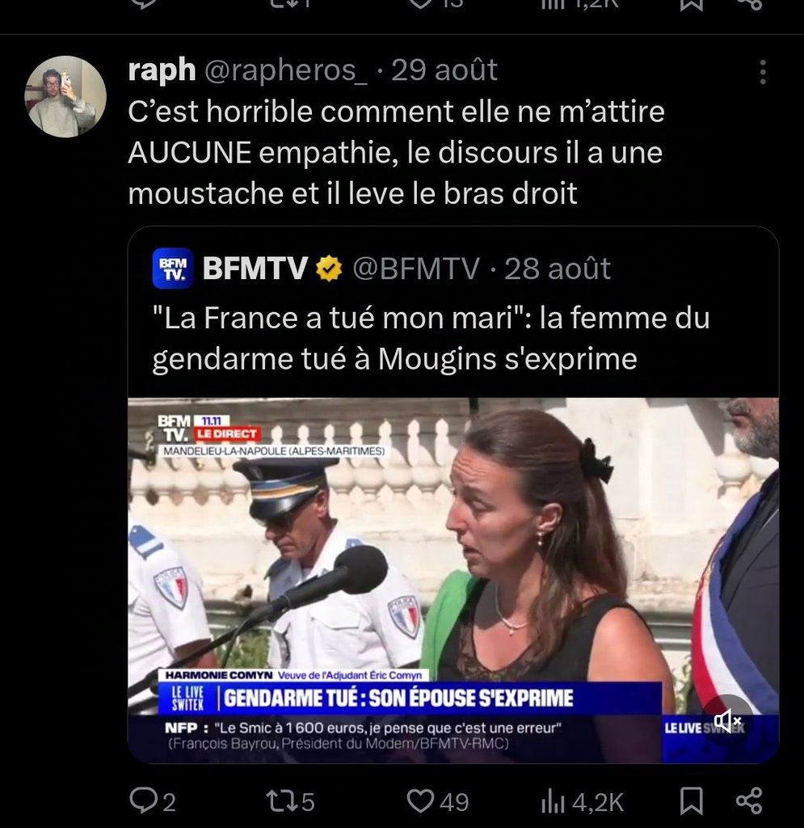
Task: Tap the bold BFMTV account name
Action: click(255, 268)
